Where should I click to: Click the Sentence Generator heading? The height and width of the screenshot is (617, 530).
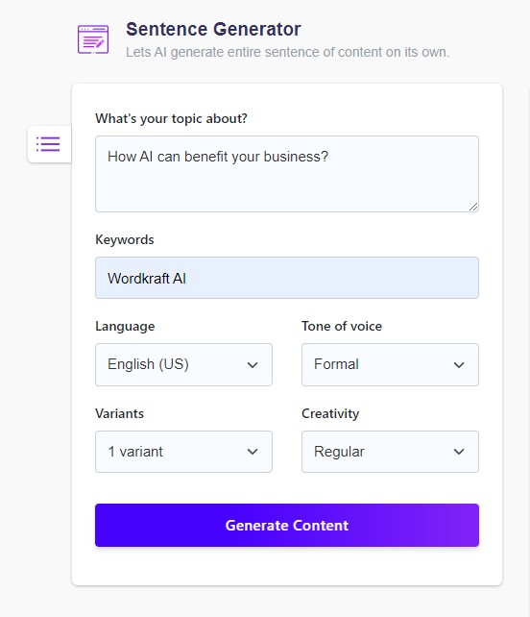[213, 29]
